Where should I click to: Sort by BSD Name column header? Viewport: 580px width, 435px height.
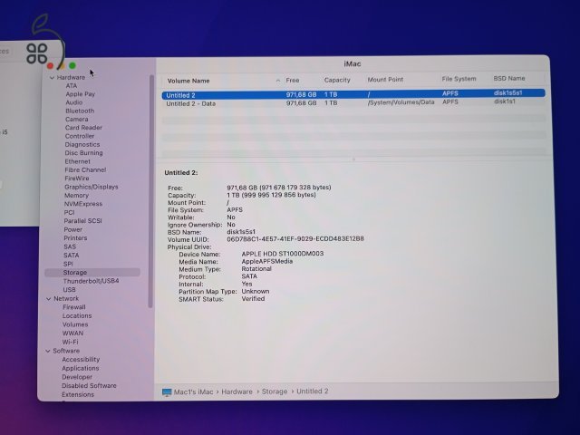(509, 79)
